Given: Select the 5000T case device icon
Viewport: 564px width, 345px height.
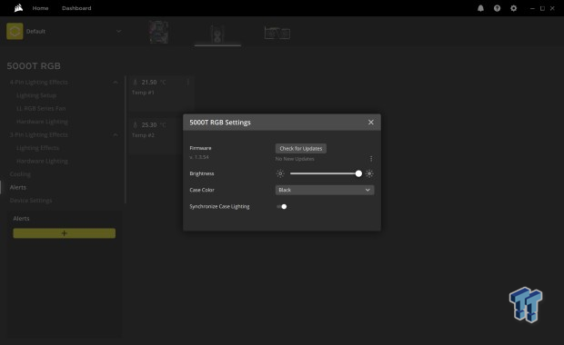Looking at the screenshot, I should (x=217, y=34).
